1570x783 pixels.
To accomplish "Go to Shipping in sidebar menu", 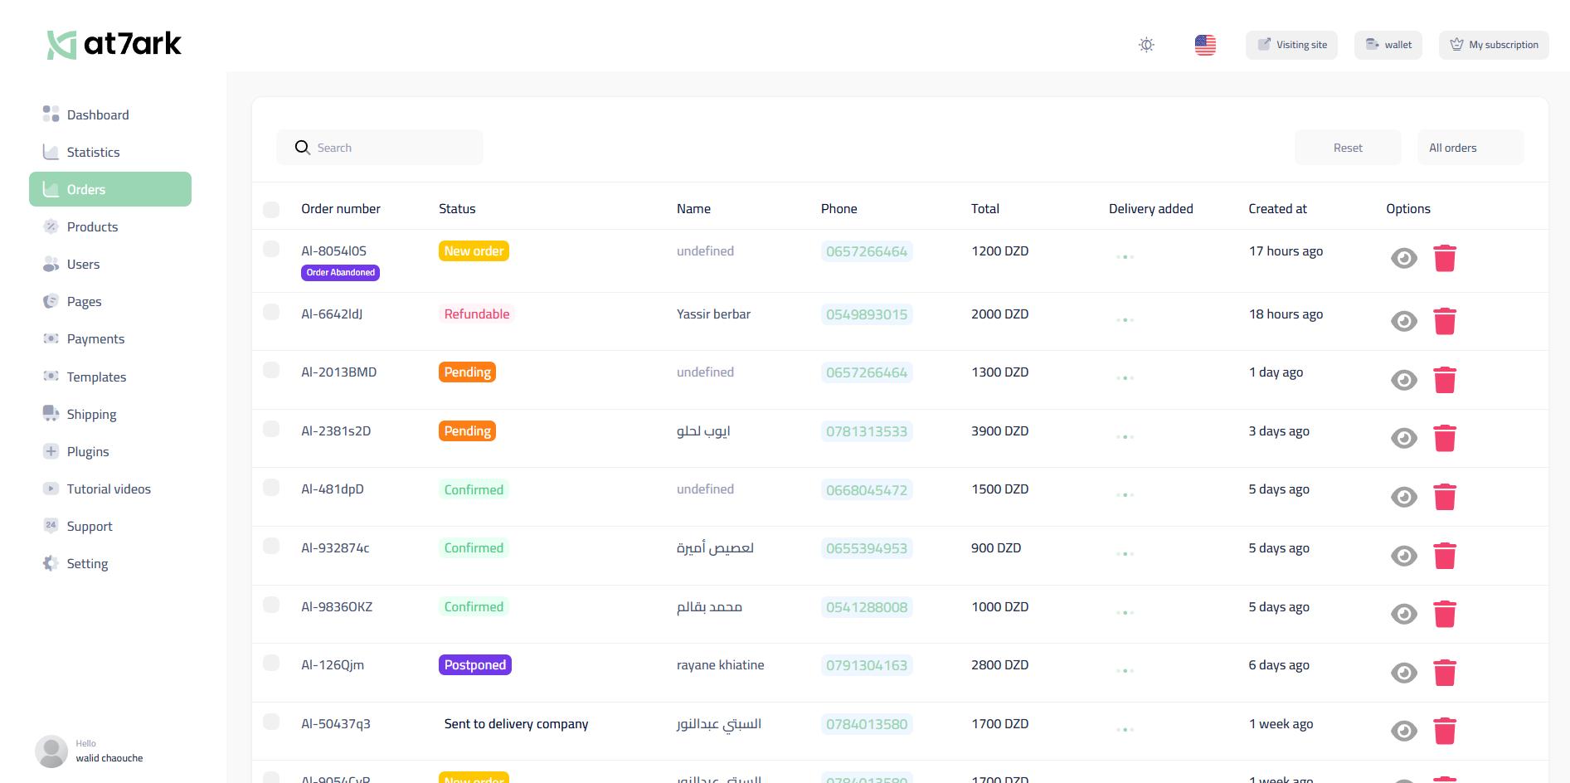I will click(x=91, y=414).
